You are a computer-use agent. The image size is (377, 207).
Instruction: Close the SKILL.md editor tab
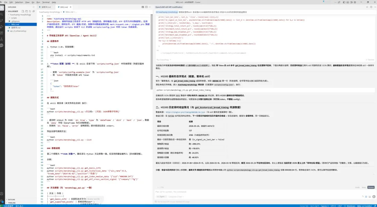(x=71, y=7)
